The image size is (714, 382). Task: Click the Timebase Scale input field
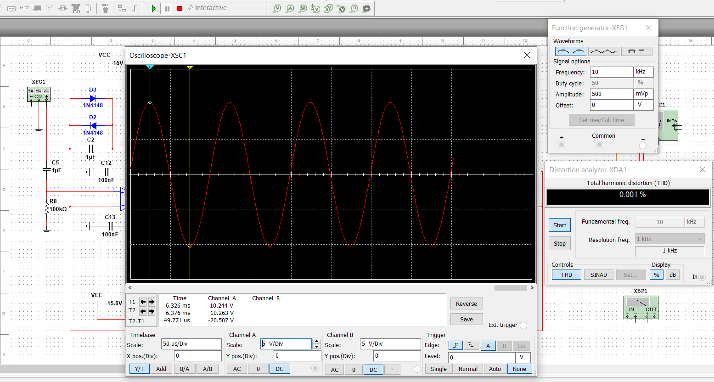coord(191,344)
